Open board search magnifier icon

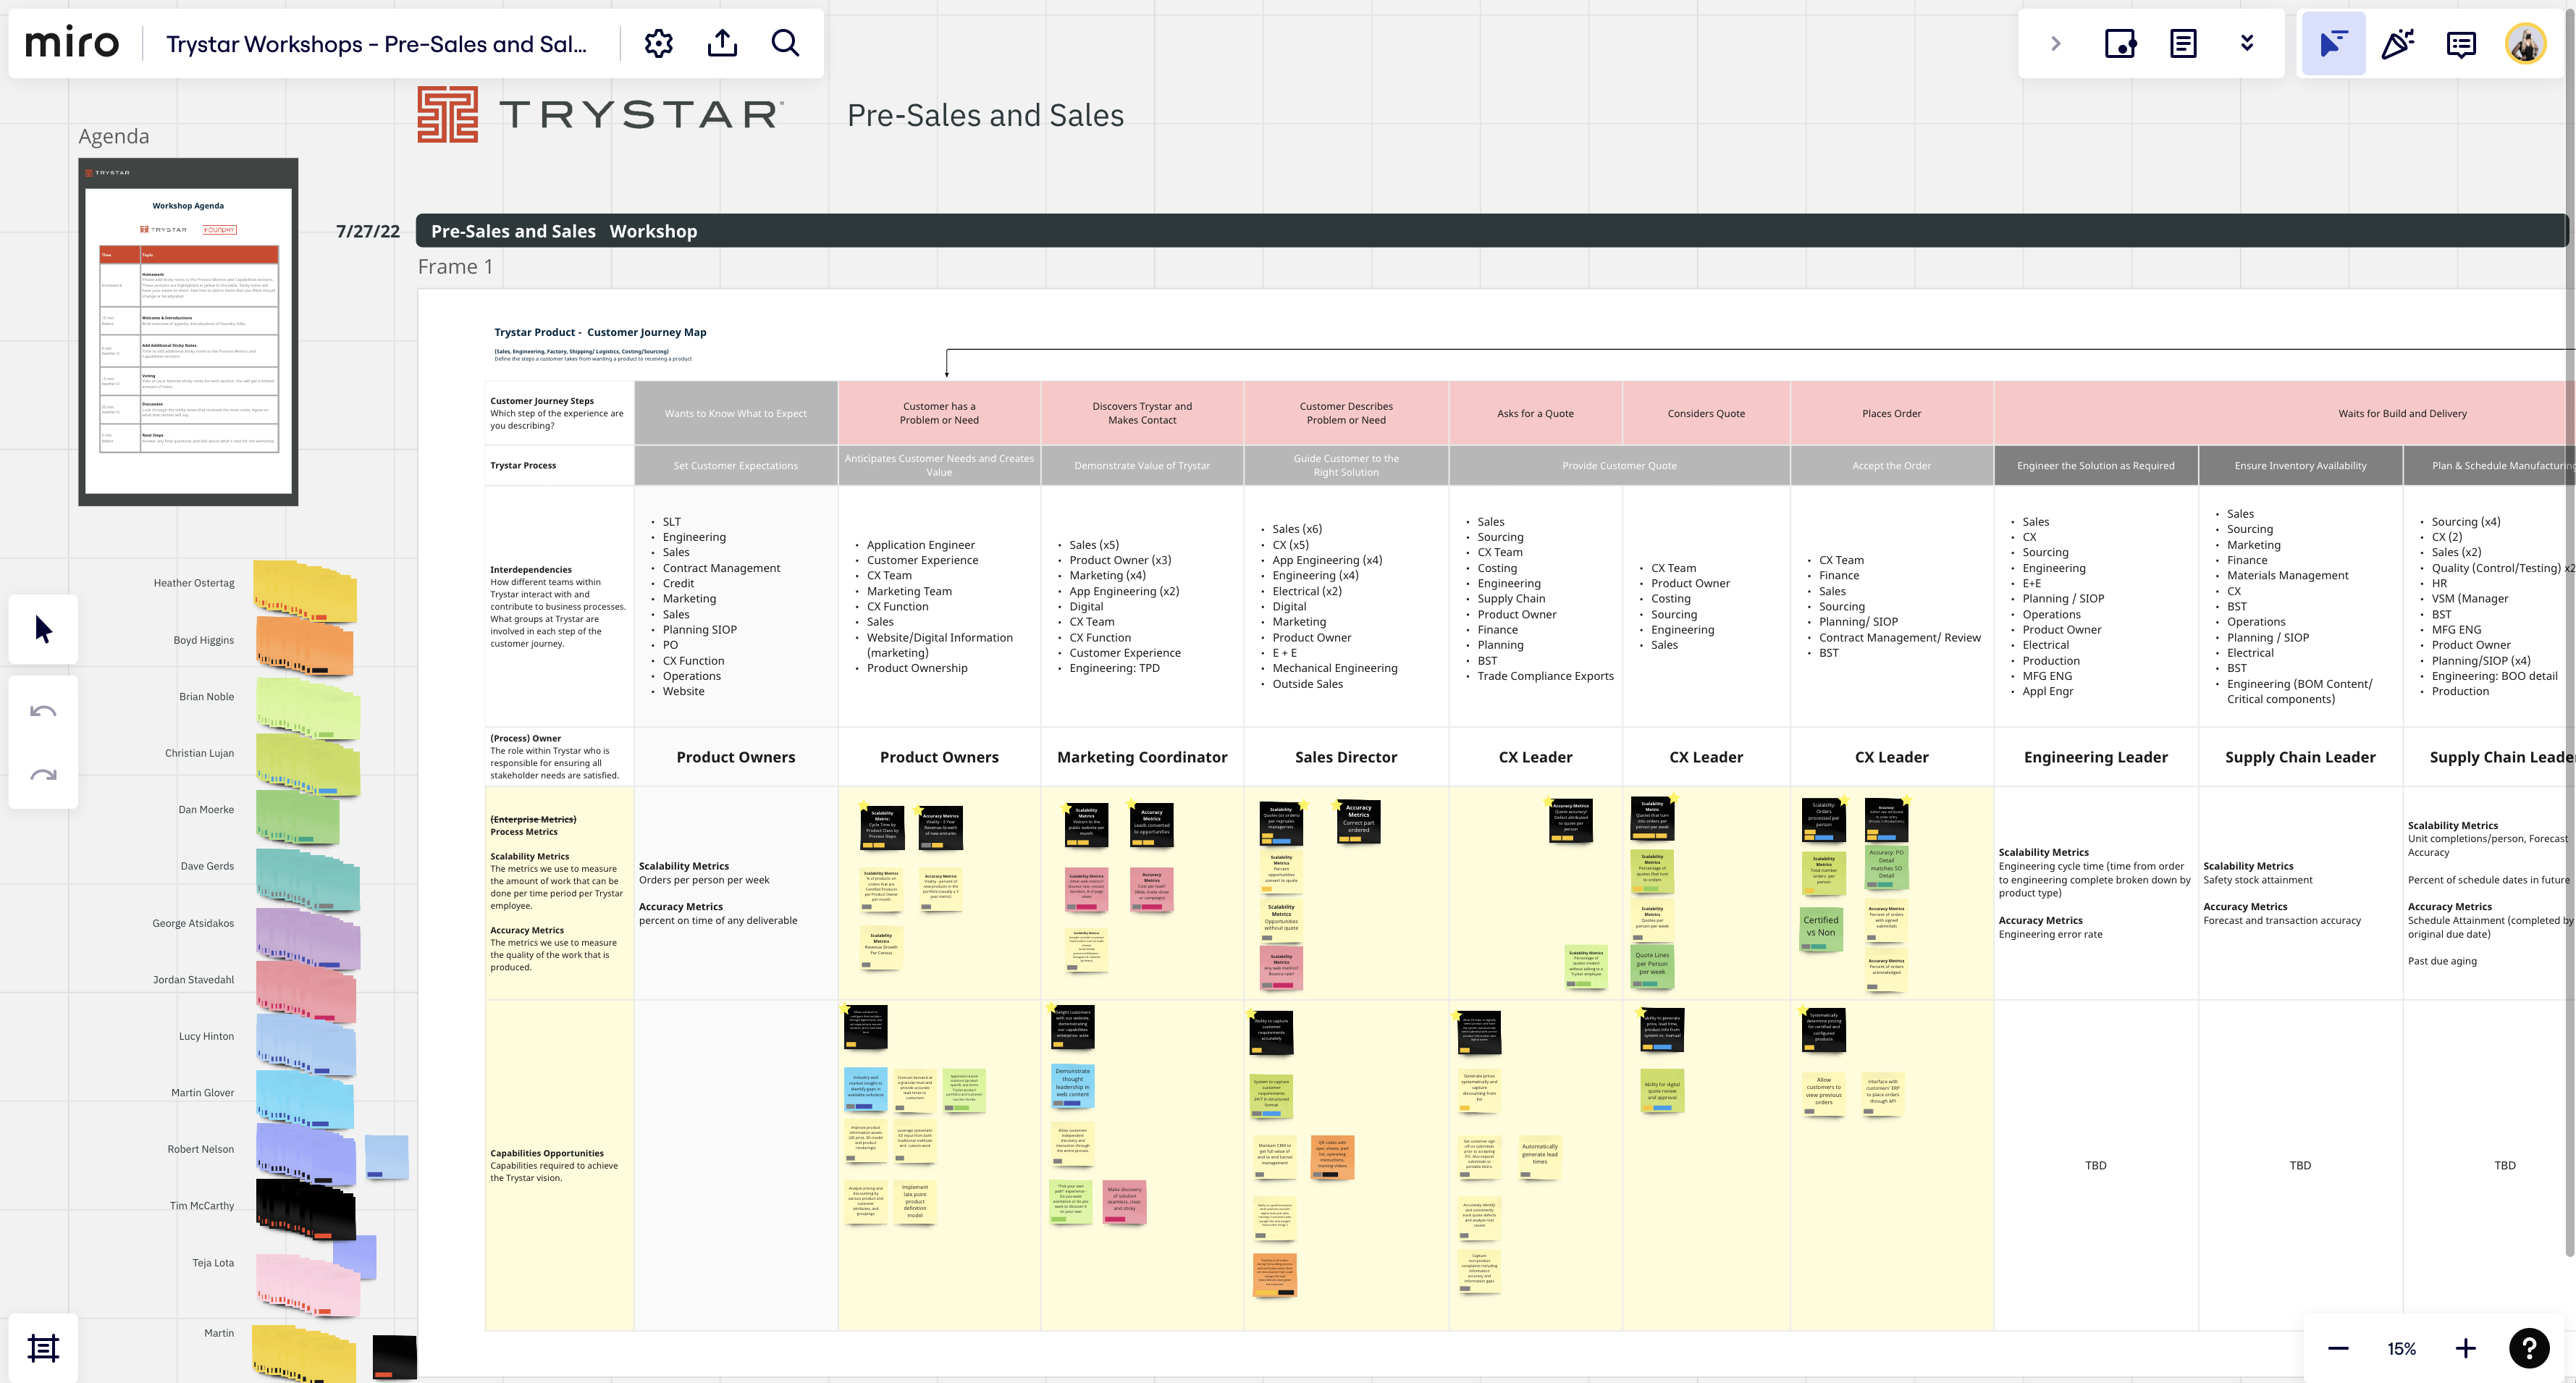(786, 43)
